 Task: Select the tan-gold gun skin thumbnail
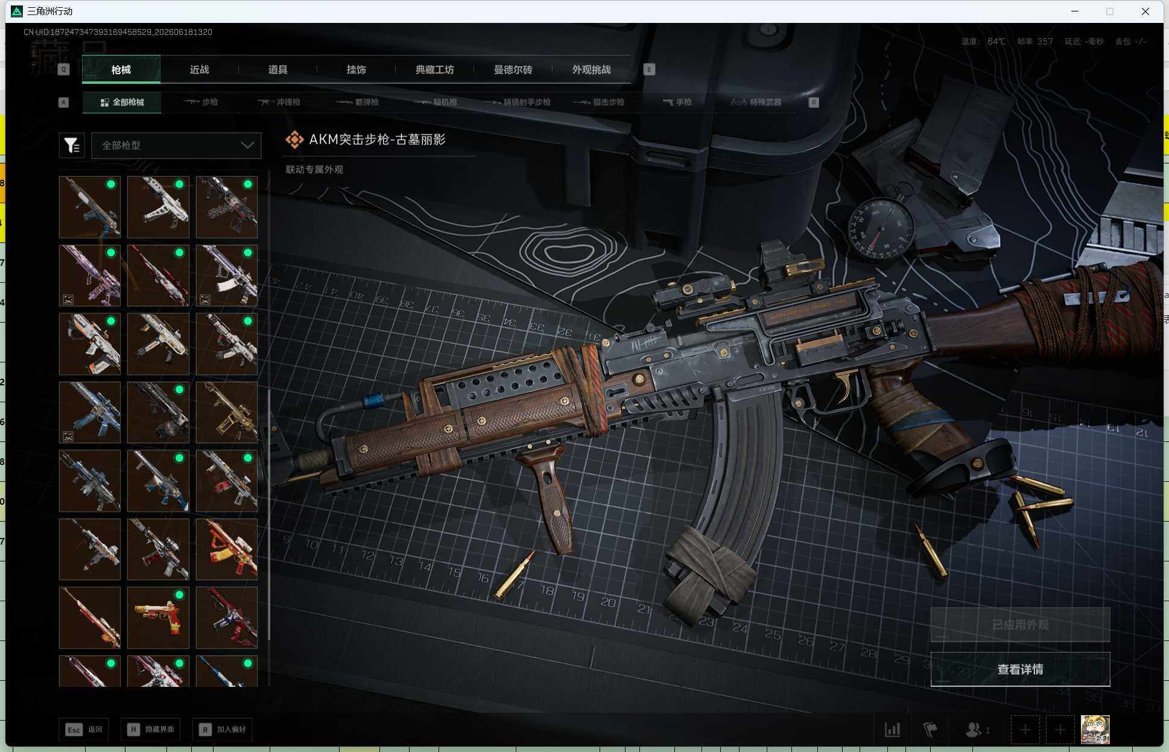coord(227,412)
